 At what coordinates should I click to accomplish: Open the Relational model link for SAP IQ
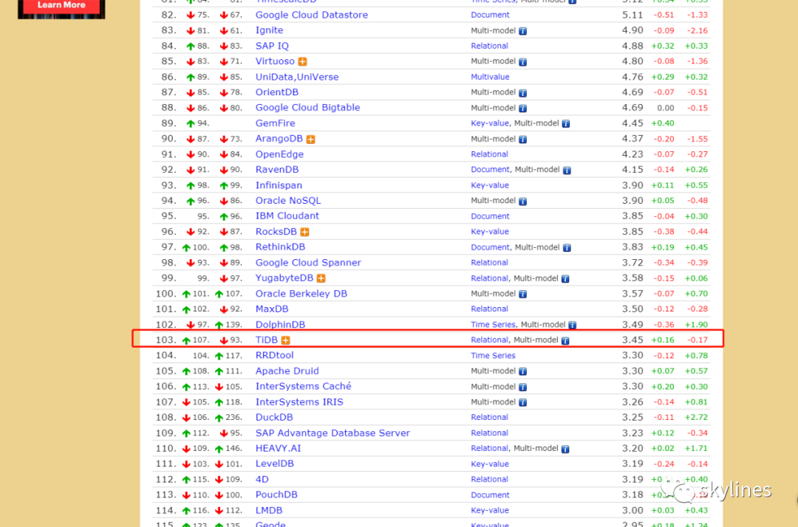[x=489, y=46]
